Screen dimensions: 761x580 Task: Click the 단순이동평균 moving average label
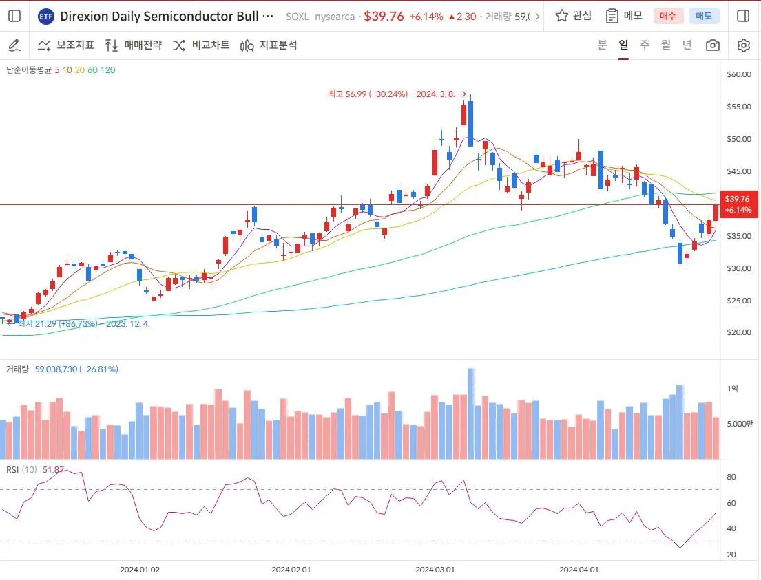click(x=29, y=69)
